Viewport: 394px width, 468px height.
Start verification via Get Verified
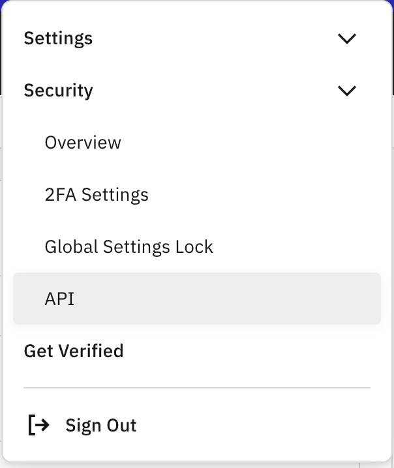(x=74, y=351)
